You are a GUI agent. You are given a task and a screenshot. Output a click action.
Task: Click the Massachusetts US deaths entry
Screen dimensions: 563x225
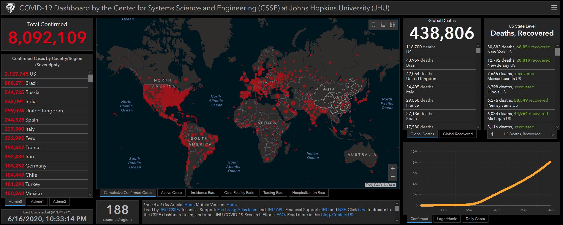tap(520, 76)
